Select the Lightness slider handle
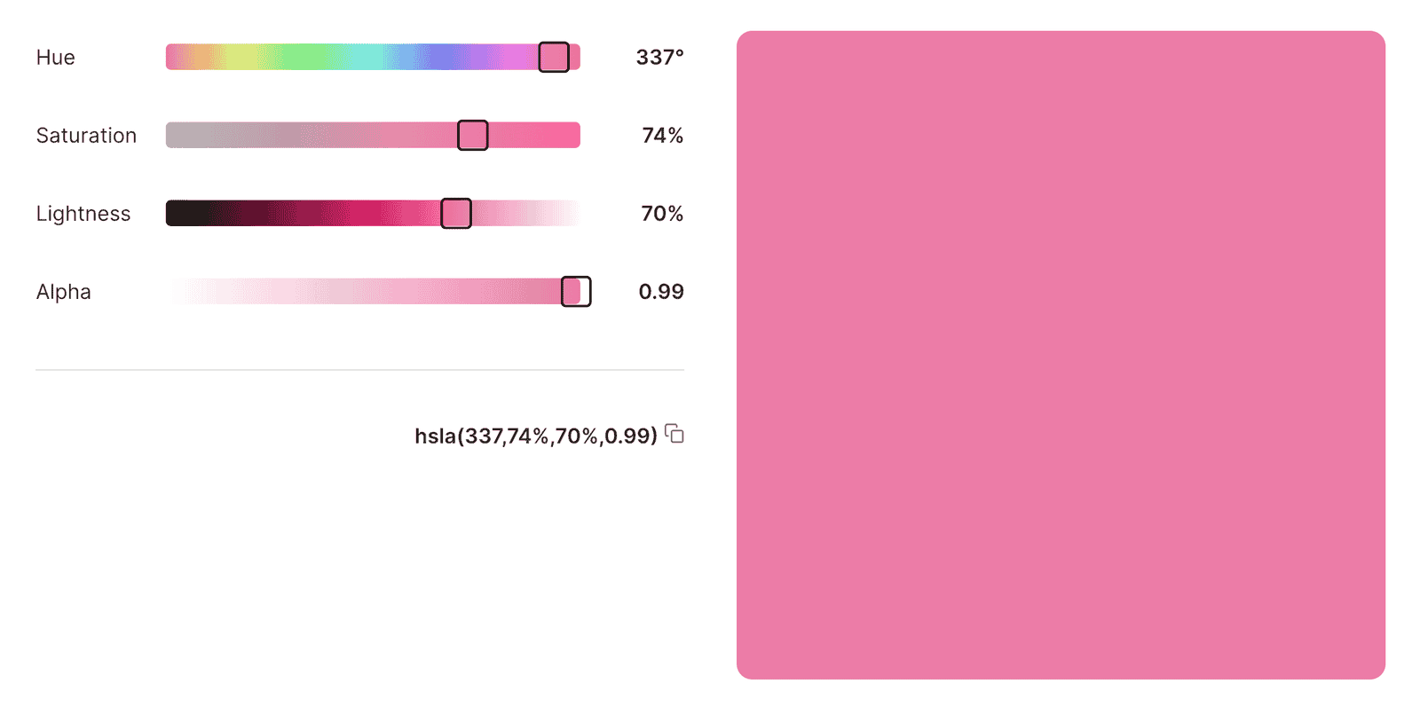Image resolution: width=1420 pixels, height=715 pixels. coord(456,214)
